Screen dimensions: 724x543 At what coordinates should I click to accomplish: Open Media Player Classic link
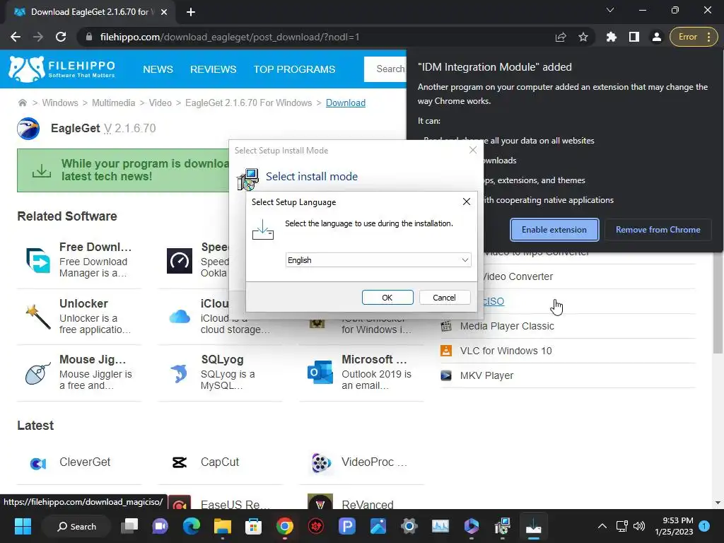[x=506, y=326]
